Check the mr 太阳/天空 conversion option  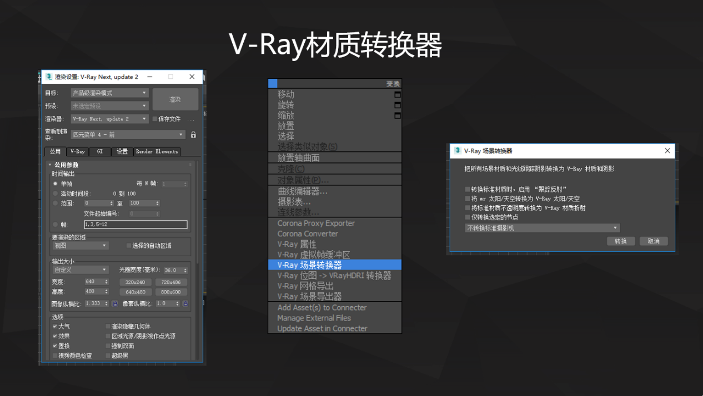click(468, 199)
